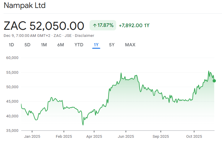Click the Nampak Ltd title
The image size is (222, 141).
pos(25,6)
